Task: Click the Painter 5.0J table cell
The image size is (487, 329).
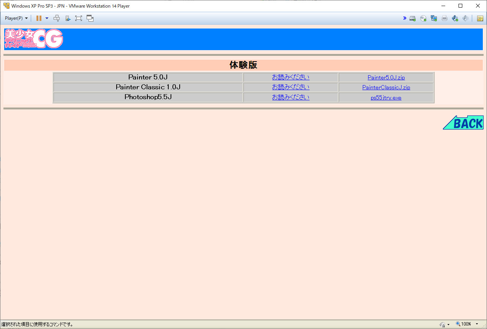Action: [x=148, y=77]
